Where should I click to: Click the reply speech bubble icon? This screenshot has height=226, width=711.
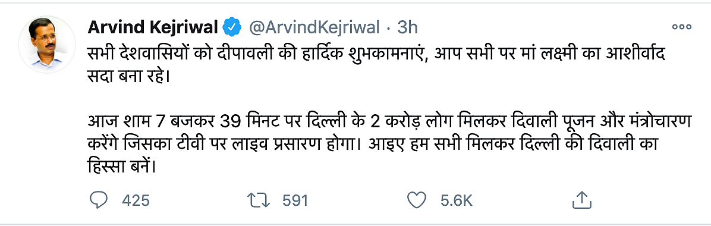[x=99, y=200]
